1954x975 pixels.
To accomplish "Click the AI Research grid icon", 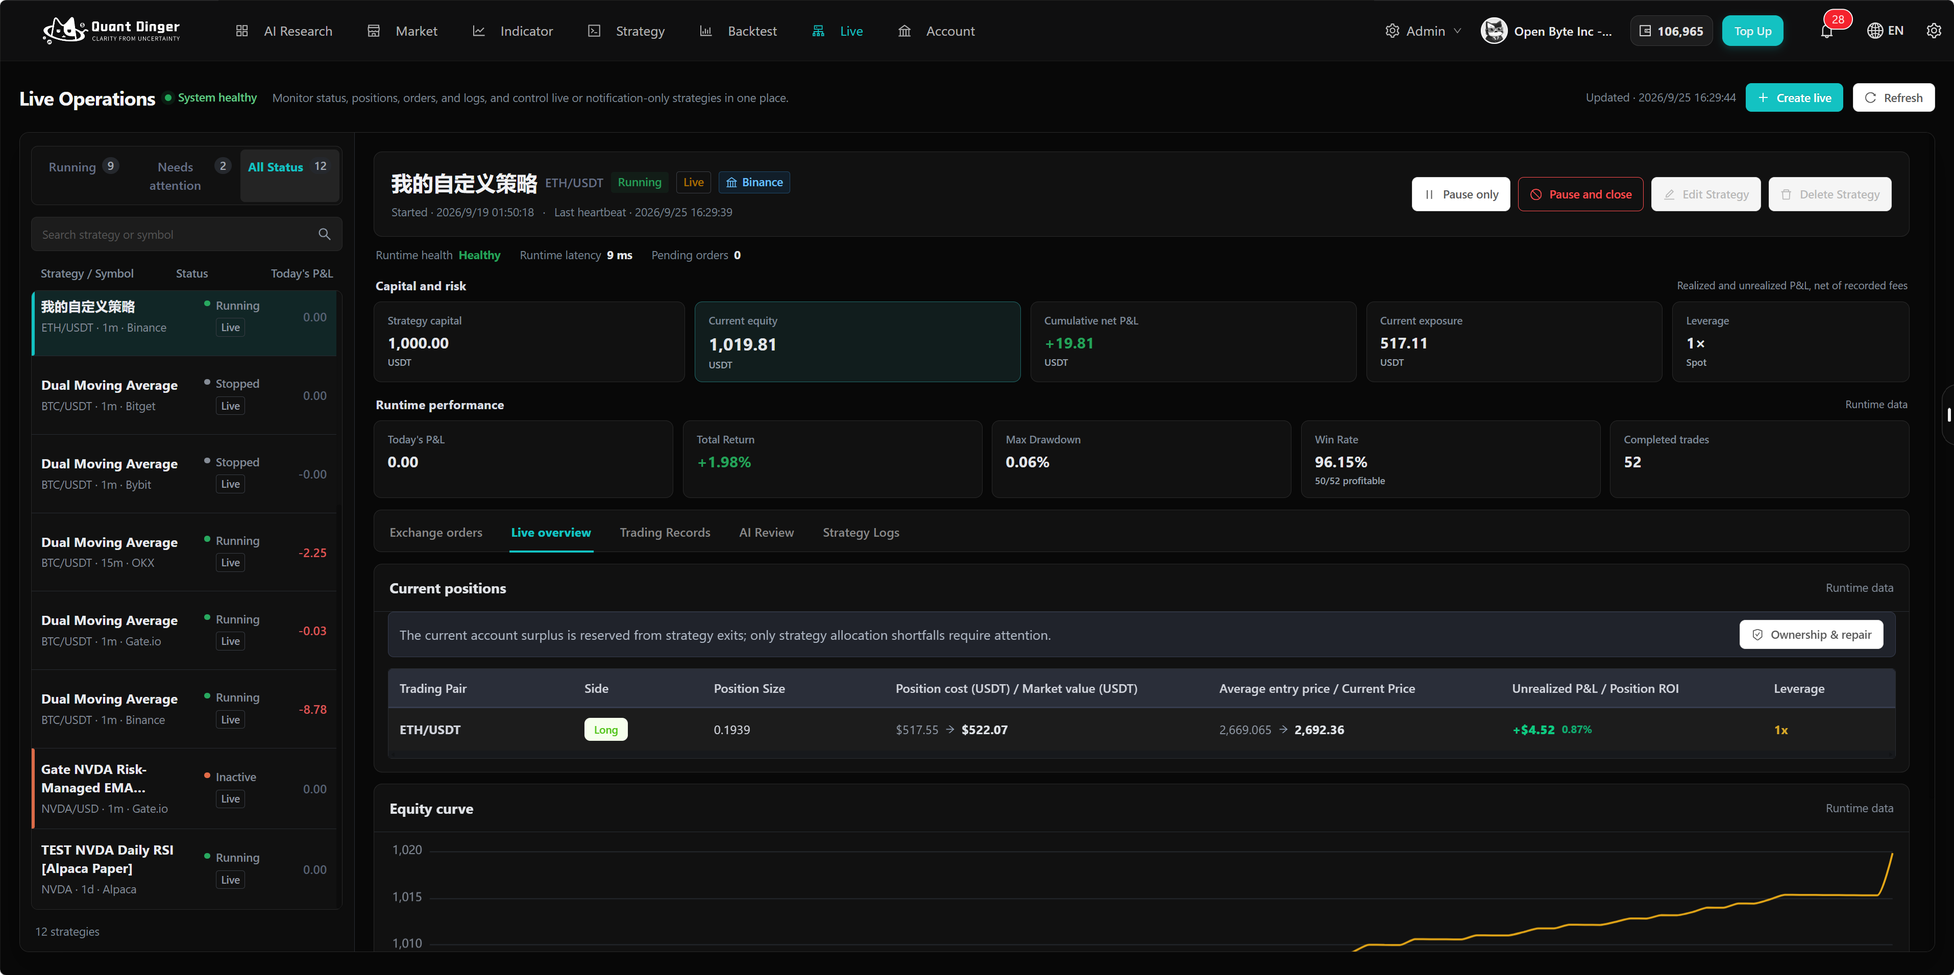I will 242,31.
